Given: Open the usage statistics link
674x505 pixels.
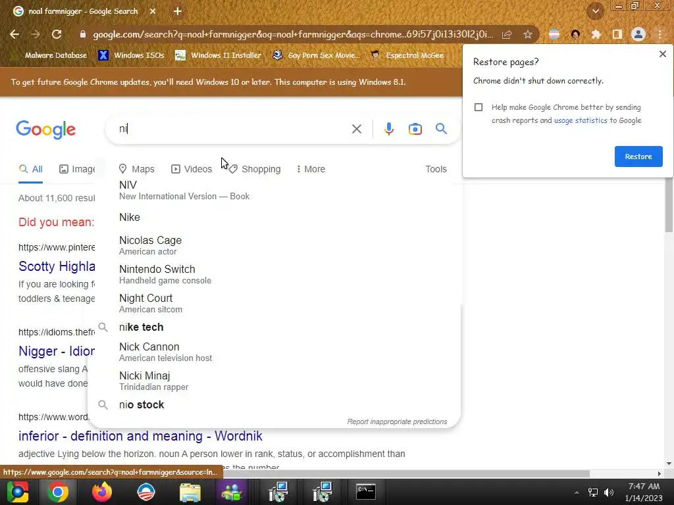Looking at the screenshot, I should pos(581,121).
